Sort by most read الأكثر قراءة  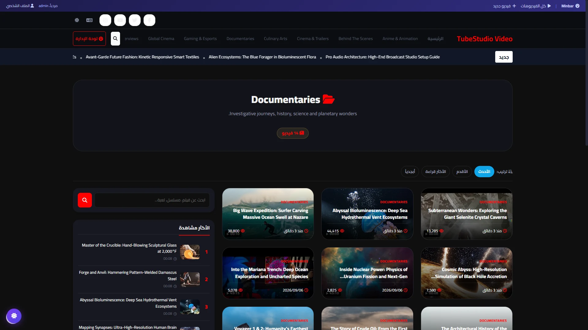[x=435, y=171]
